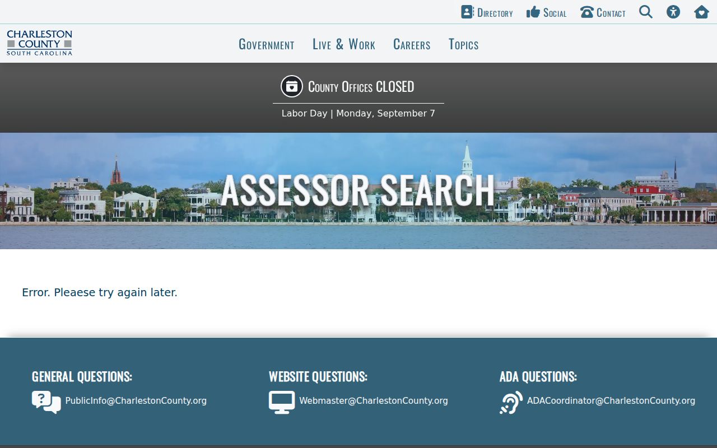Click the Charleston County logo

point(40,43)
